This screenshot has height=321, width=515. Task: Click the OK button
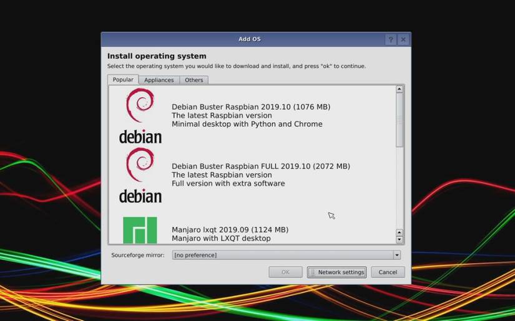click(x=285, y=272)
